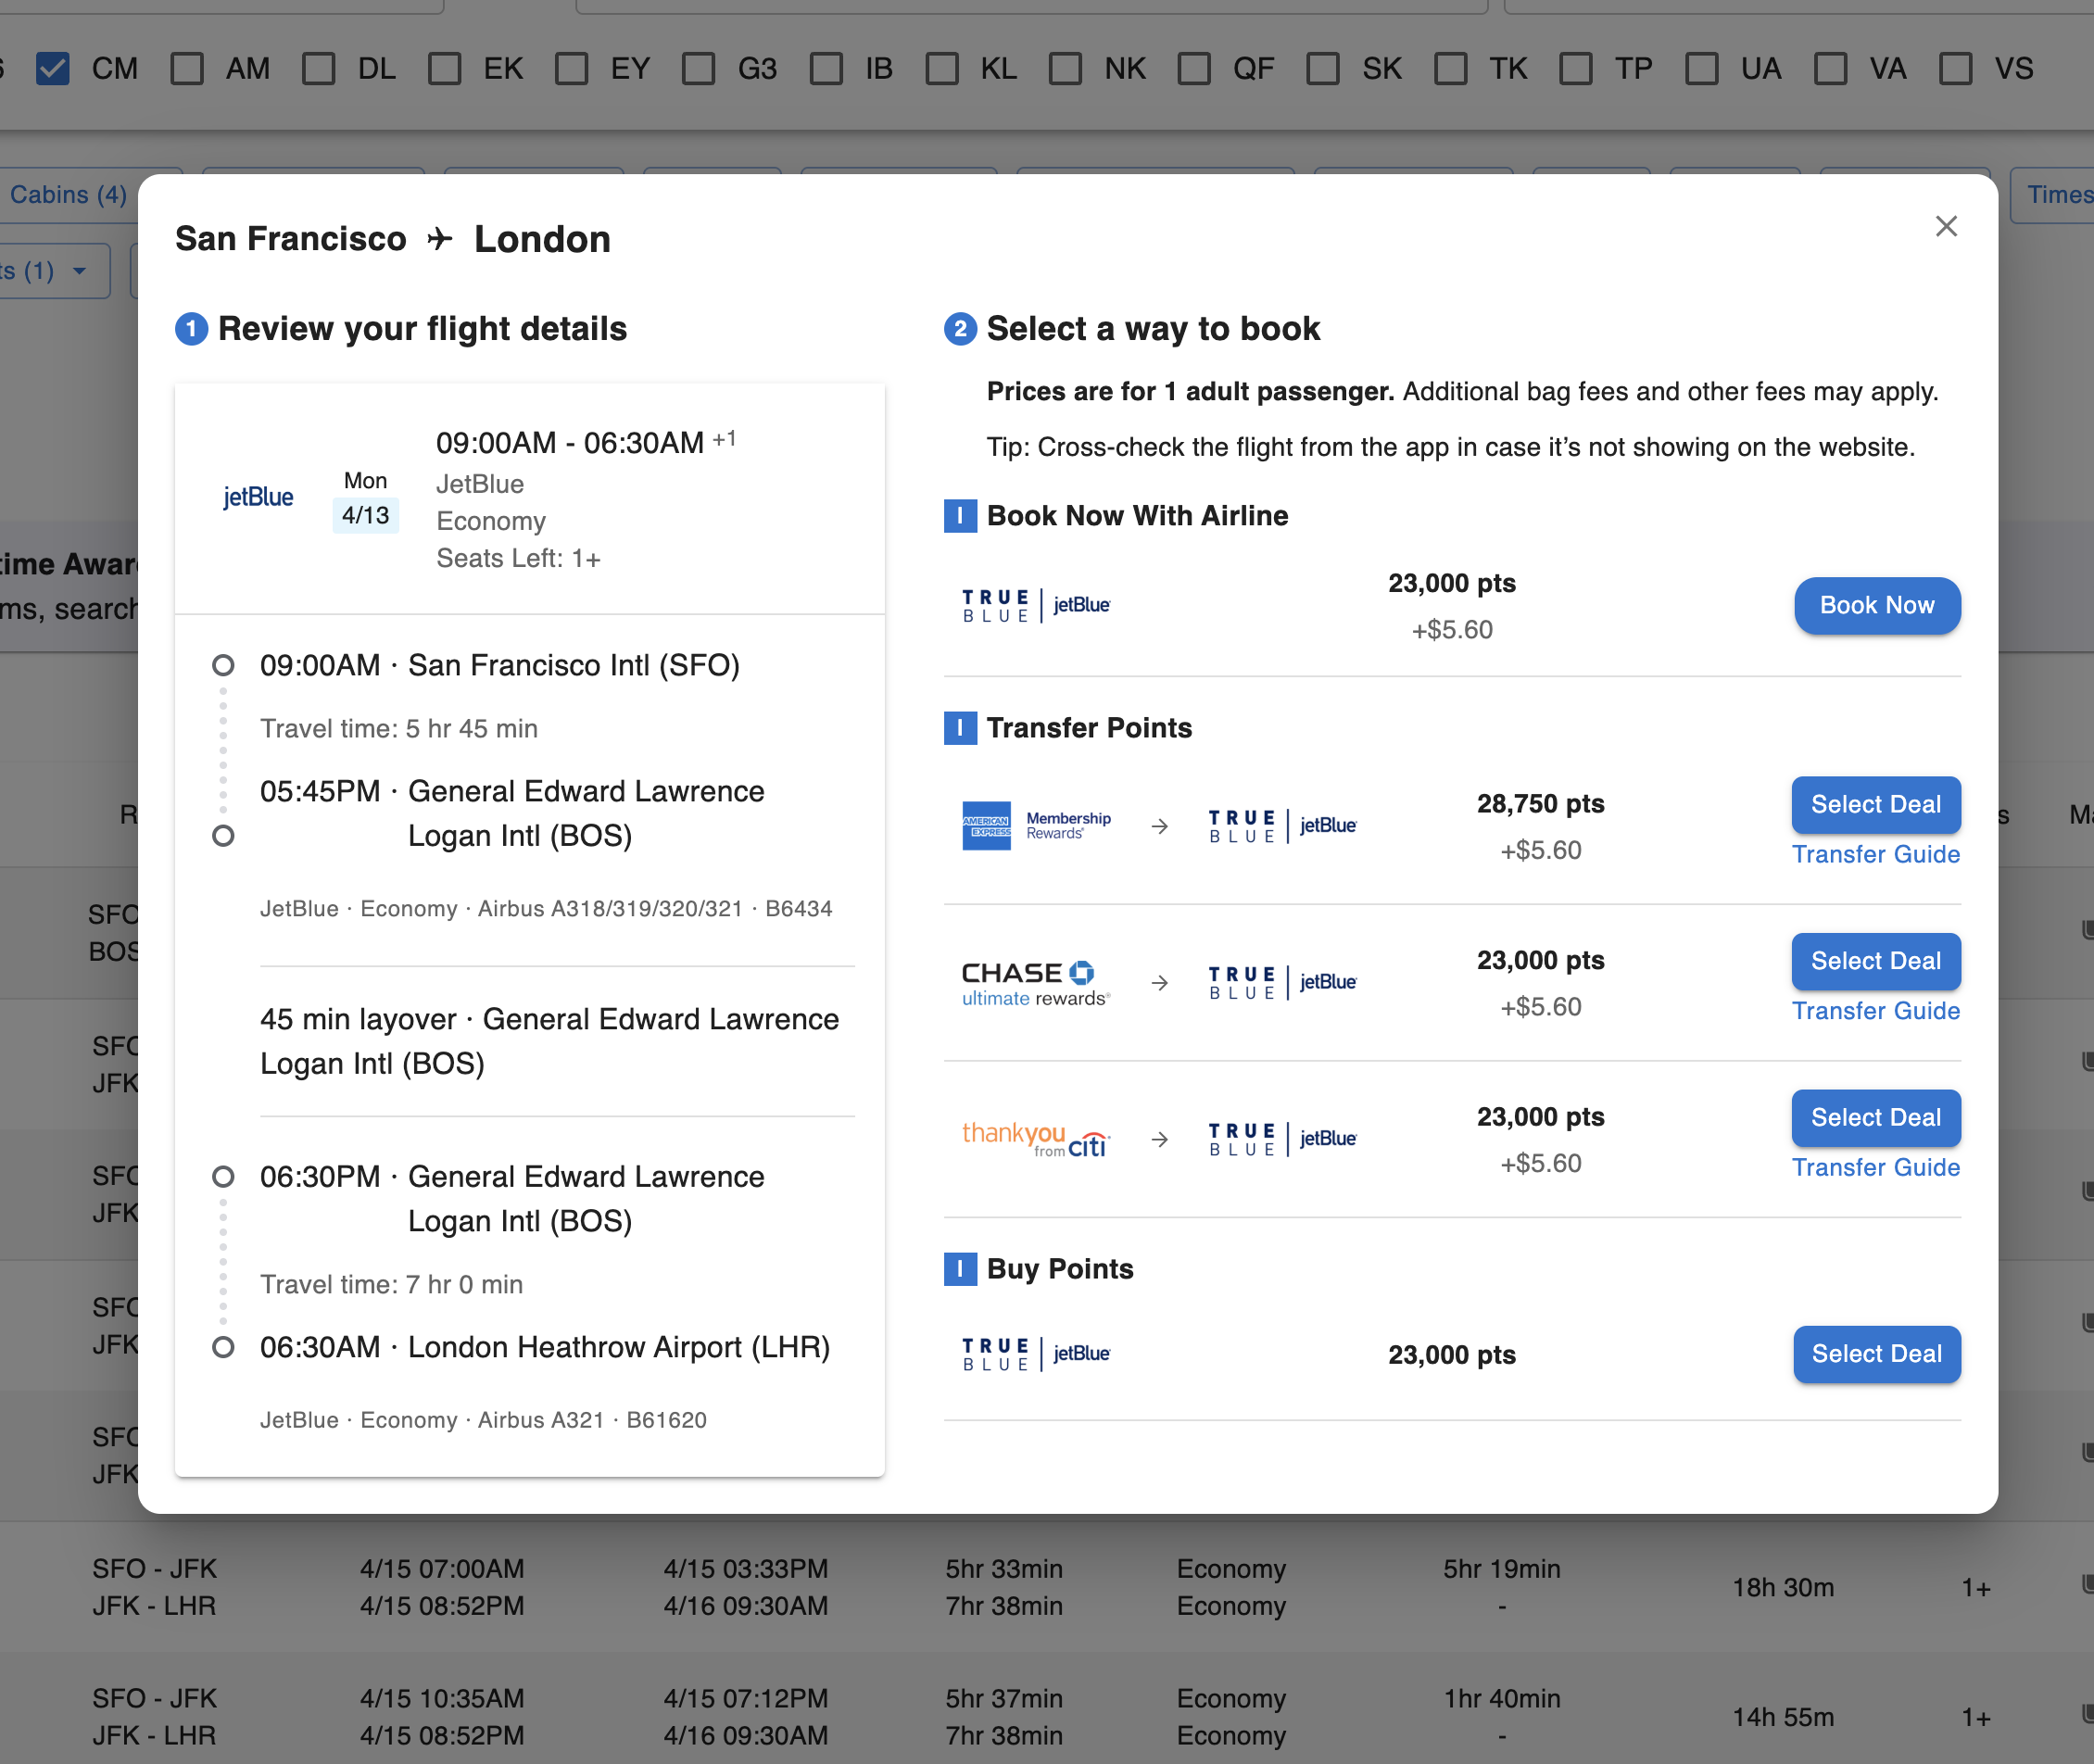2094x1764 pixels.
Task: Select Deal for Amex Membership Rewards transfer
Action: [1876, 804]
